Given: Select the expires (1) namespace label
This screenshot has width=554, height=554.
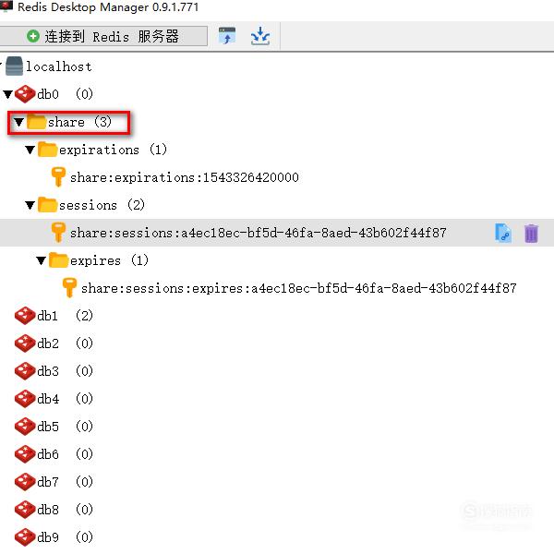Looking at the screenshot, I should [x=109, y=260].
